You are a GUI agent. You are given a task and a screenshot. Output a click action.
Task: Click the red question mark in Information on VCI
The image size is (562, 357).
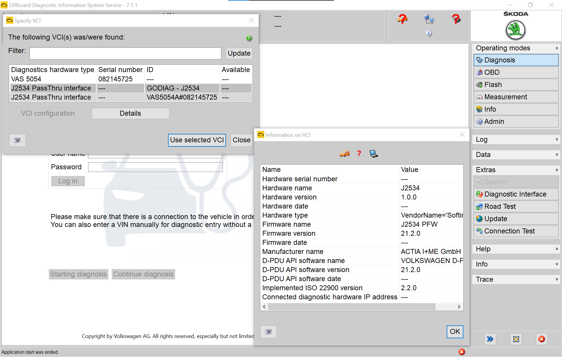pos(359,153)
